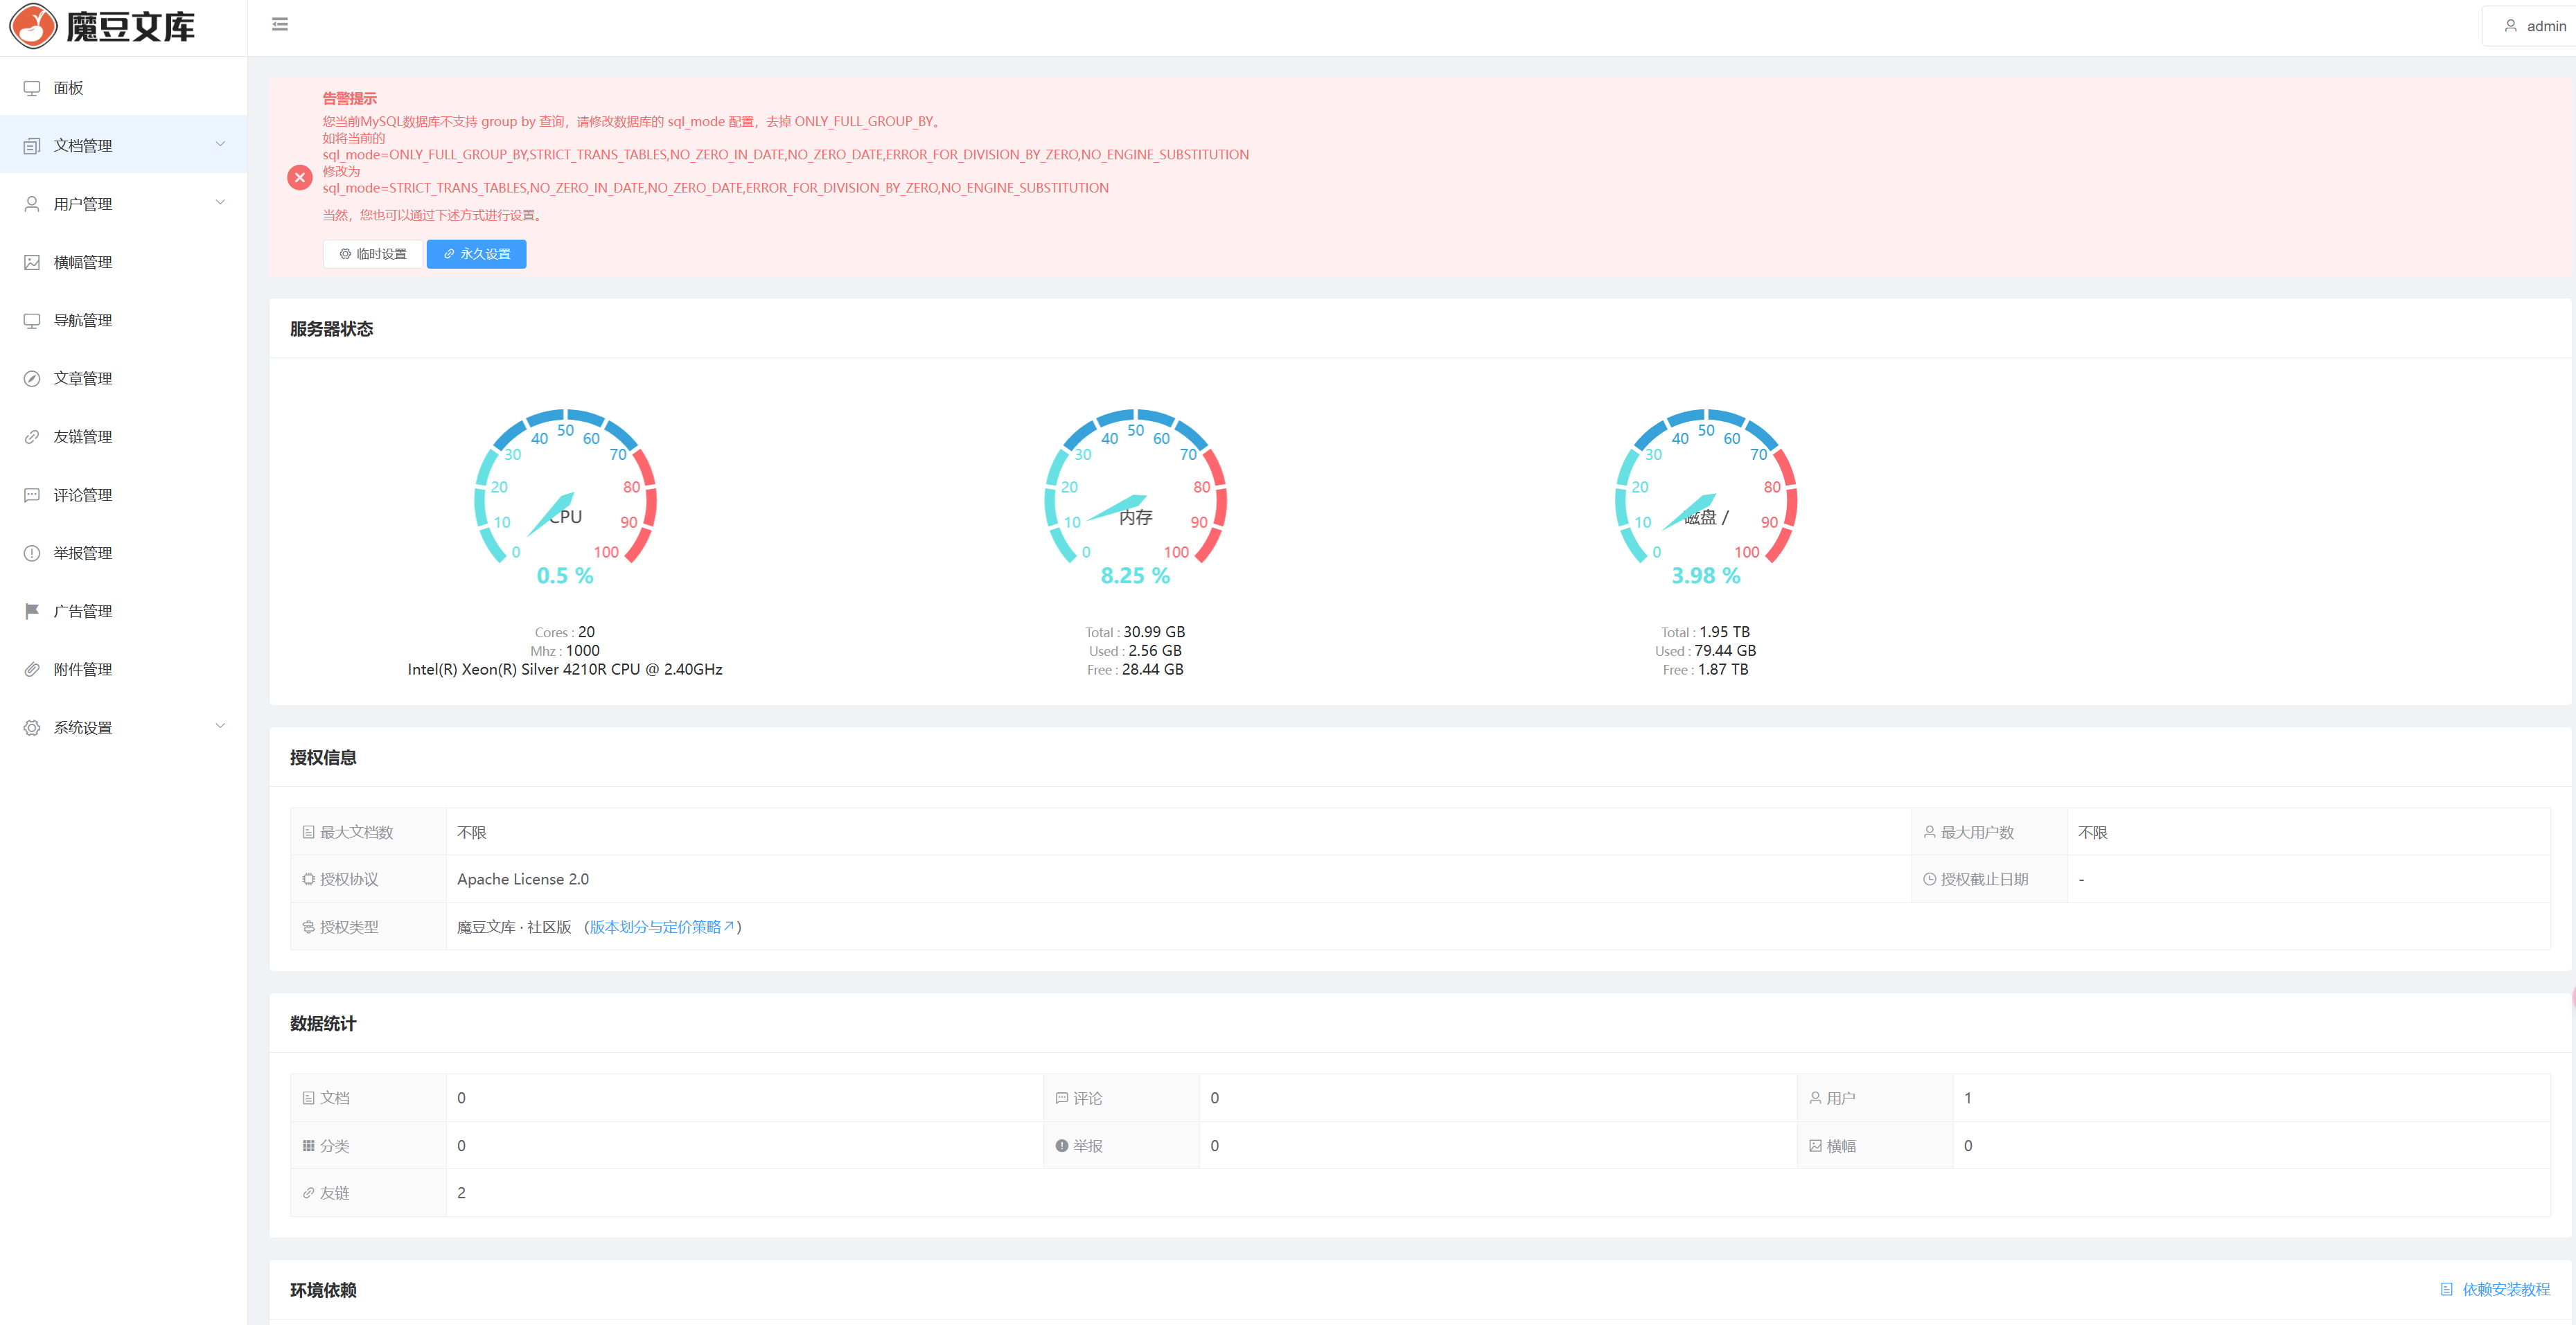Viewport: 2576px width, 1325px height.
Task: Click the Intel Xeon Silver 4210R CPU text
Action: pyautogui.click(x=565, y=669)
